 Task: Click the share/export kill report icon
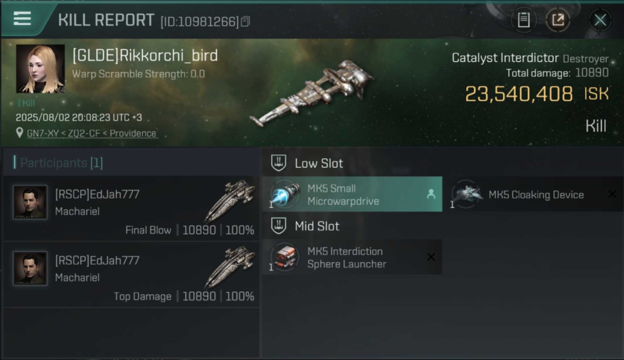click(x=558, y=20)
